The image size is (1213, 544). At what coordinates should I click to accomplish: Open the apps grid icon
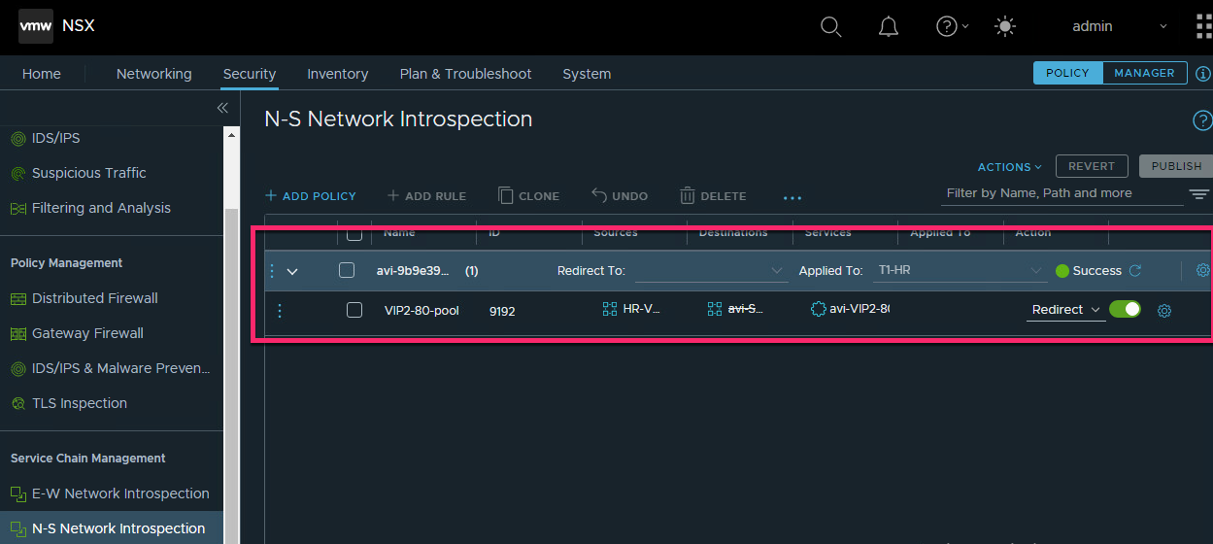pos(1204,27)
